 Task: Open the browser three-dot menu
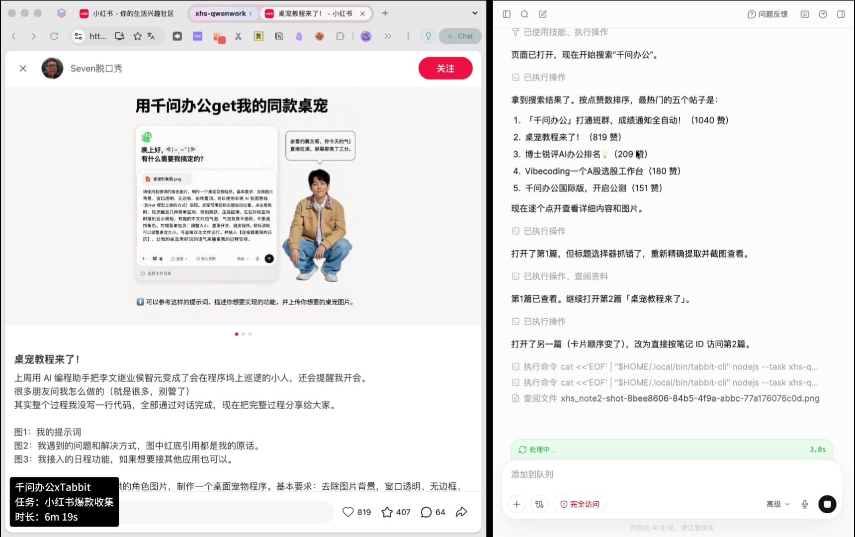coord(408,36)
